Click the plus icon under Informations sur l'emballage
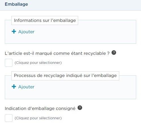The height and width of the screenshot is (125, 141). tap(14, 32)
